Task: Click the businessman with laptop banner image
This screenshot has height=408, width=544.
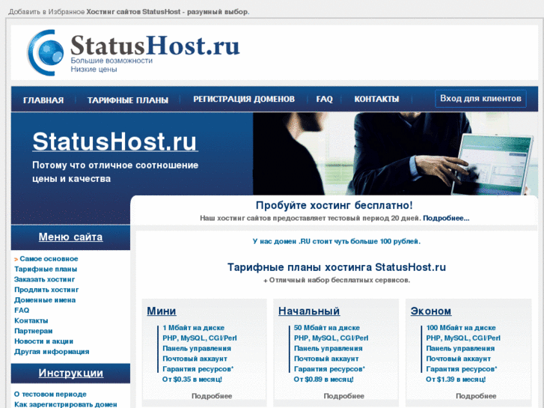Action: click(395, 153)
